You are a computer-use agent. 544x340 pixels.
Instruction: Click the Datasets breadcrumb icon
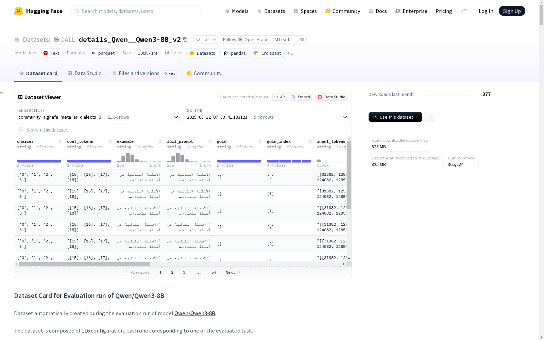pos(17,40)
